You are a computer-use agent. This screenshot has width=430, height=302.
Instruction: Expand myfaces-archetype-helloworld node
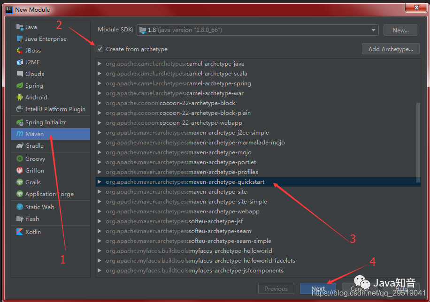point(99,251)
